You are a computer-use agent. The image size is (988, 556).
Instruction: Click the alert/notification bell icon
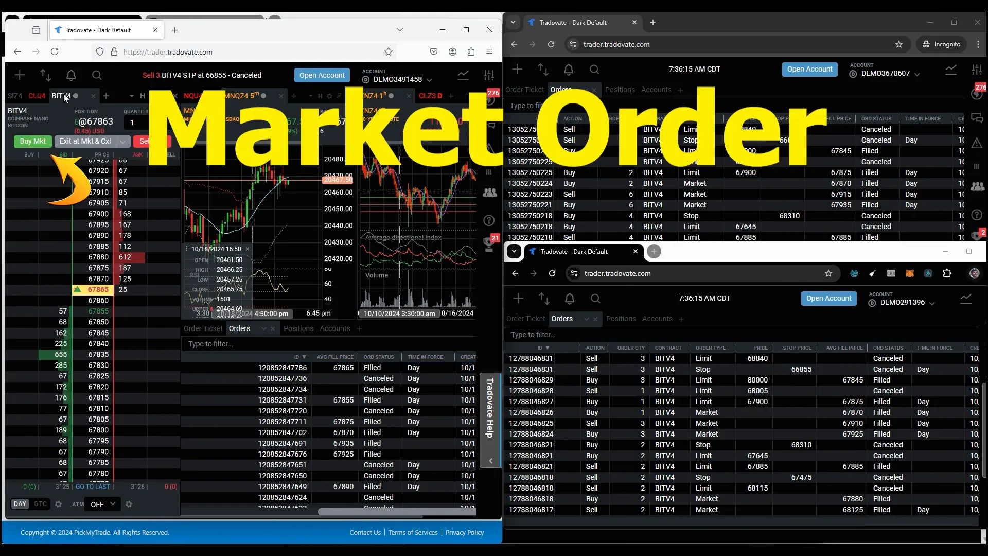tap(70, 75)
